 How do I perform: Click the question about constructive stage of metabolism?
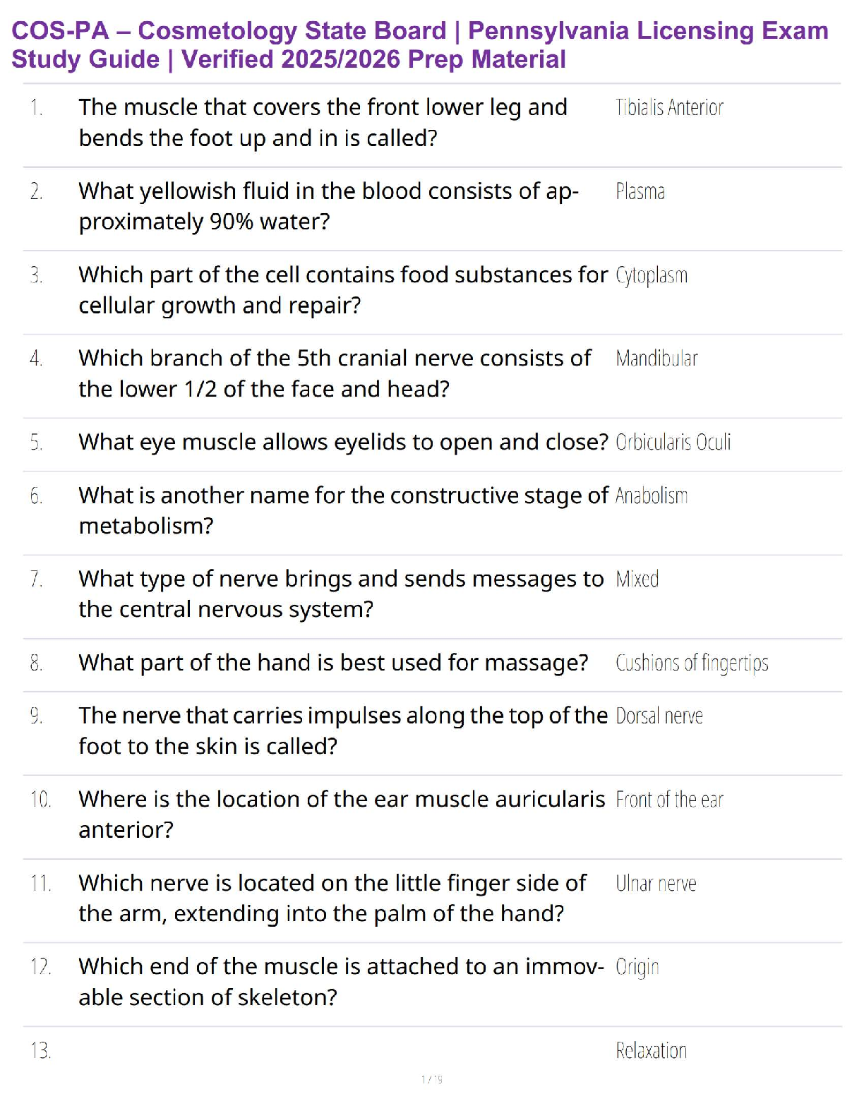click(x=343, y=510)
